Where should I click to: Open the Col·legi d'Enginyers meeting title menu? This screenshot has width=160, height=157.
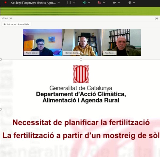pos(35,3)
